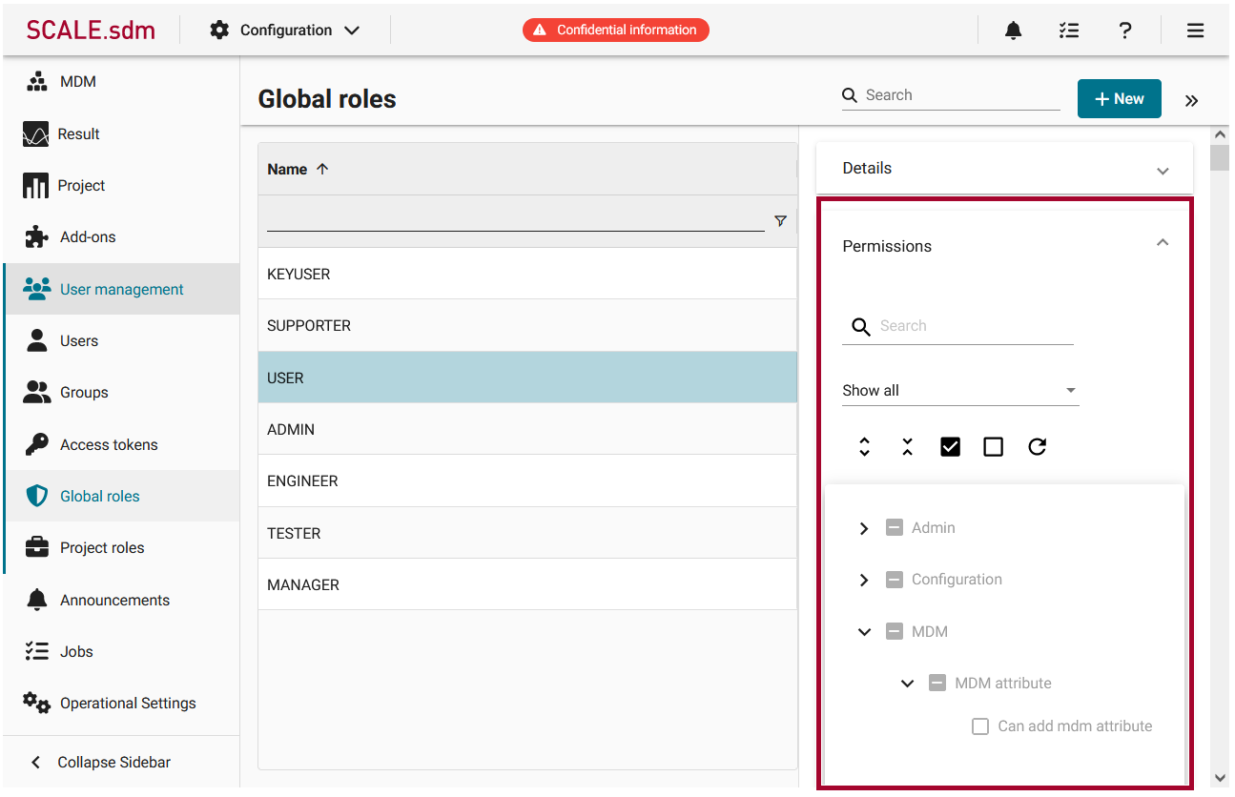The image size is (1235, 797).
Task: Open the MDM section in the sidebar
Action: [78, 82]
